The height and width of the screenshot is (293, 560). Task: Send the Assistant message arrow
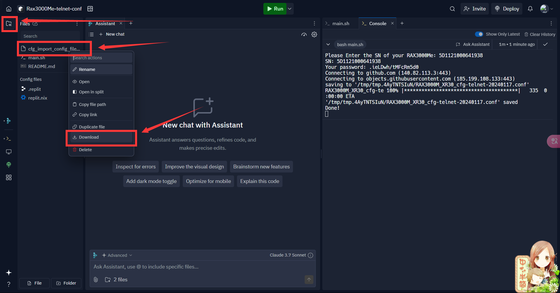309,280
